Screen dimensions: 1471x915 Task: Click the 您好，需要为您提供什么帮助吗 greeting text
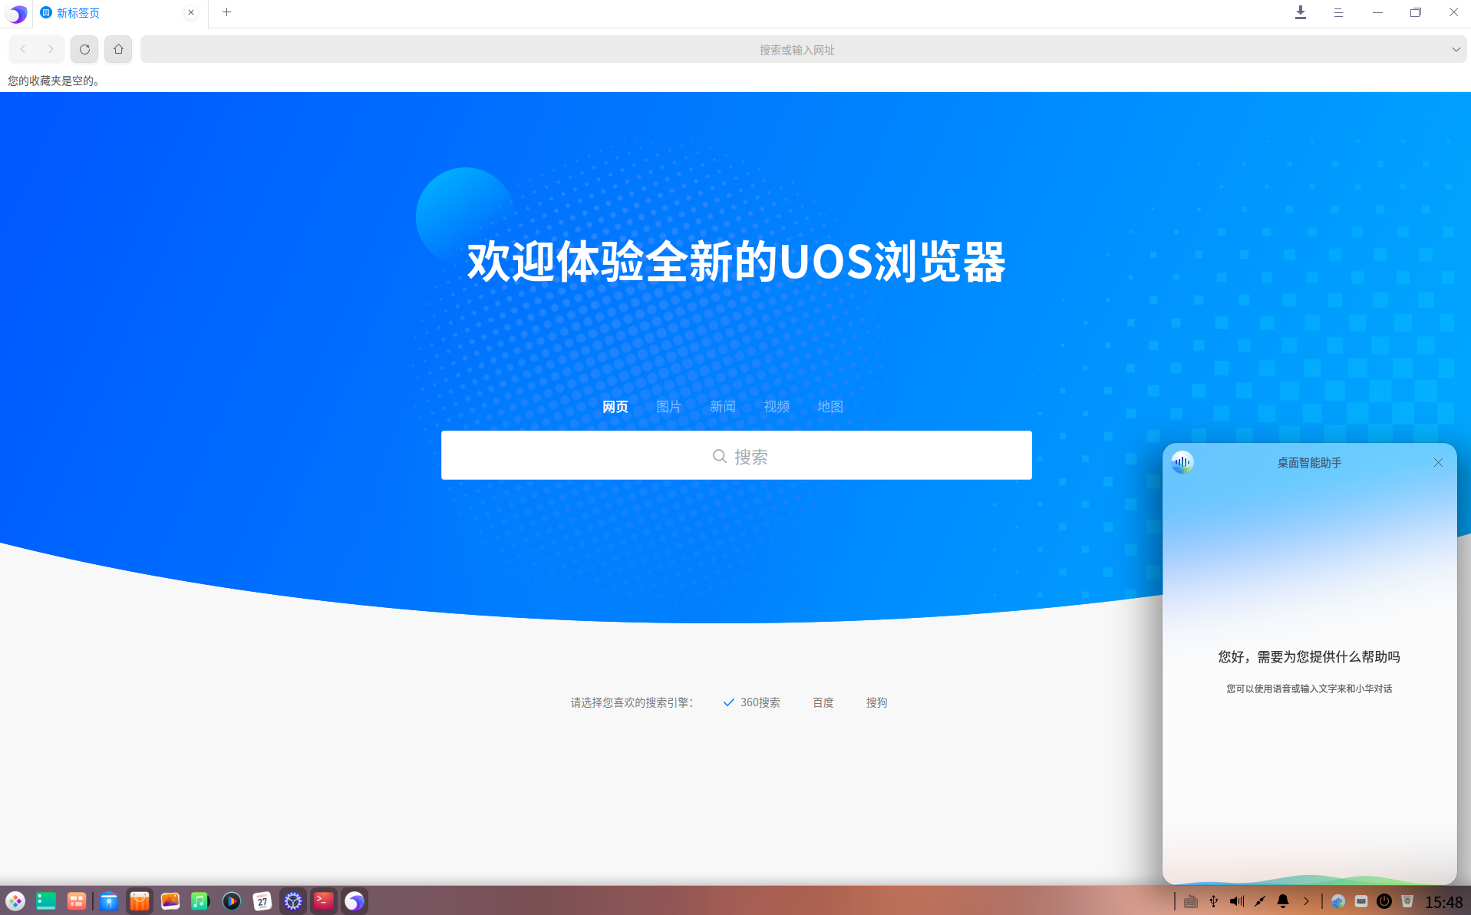[1309, 656]
